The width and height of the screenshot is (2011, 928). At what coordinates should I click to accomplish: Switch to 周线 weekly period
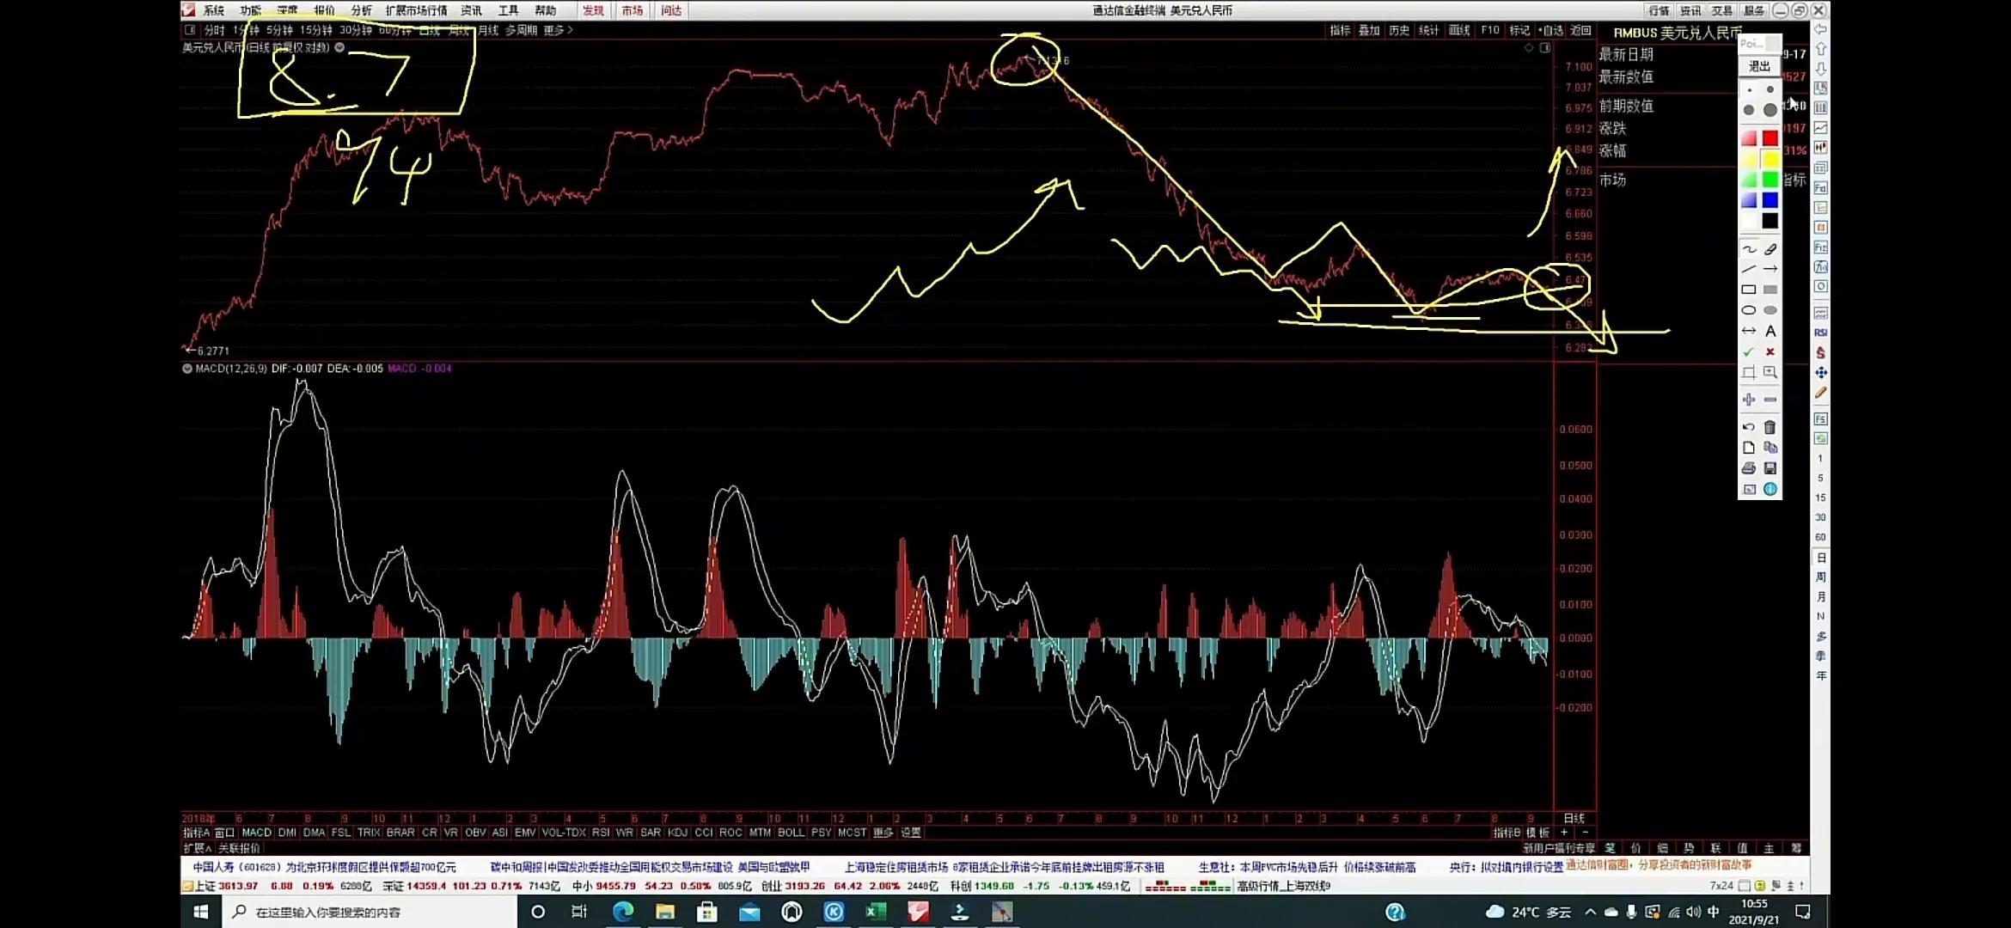(459, 30)
